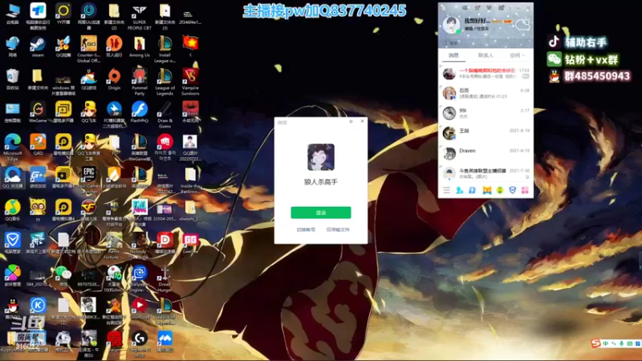This screenshot has width=642, height=361.
Task: Launch QQ Music from the desktop
Action: (x=12, y=211)
